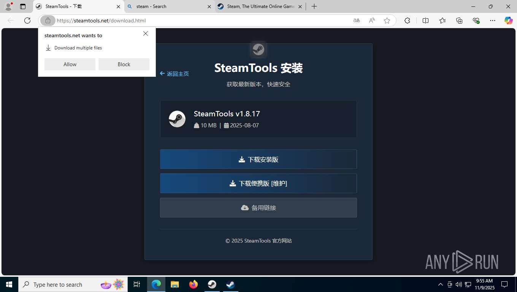Click the translate page icon
This screenshot has height=292, width=517.
(357, 21)
